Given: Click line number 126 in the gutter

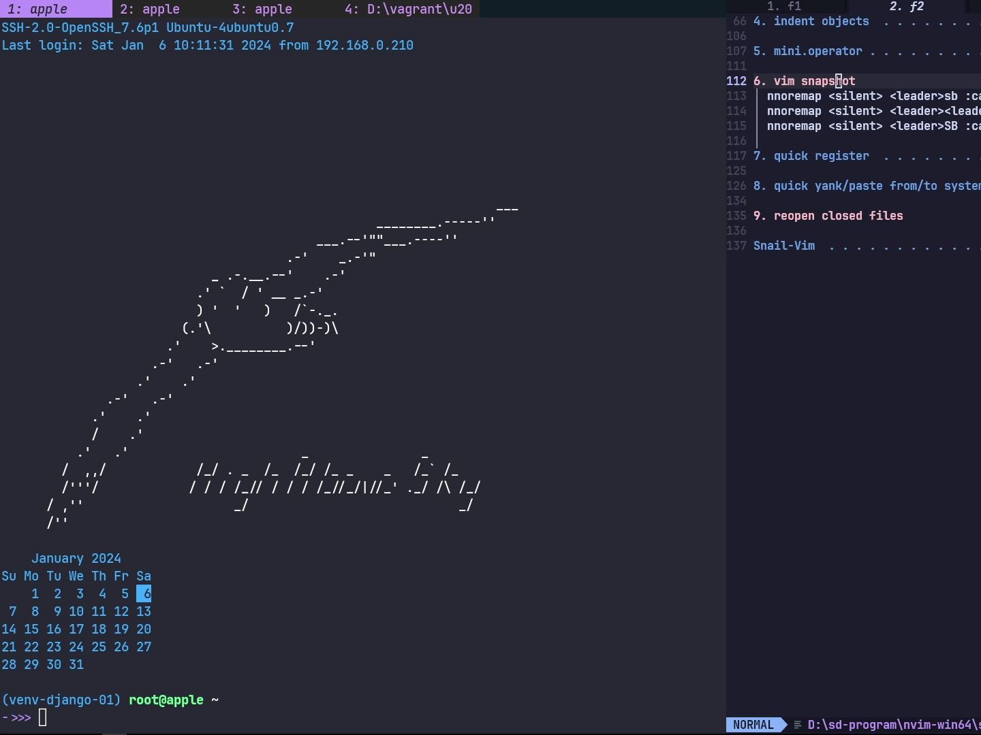Looking at the screenshot, I should click(x=736, y=186).
